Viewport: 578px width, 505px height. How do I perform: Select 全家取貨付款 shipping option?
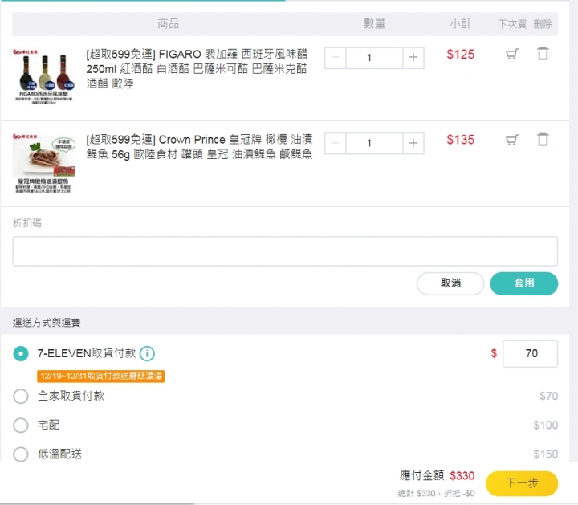click(x=21, y=397)
